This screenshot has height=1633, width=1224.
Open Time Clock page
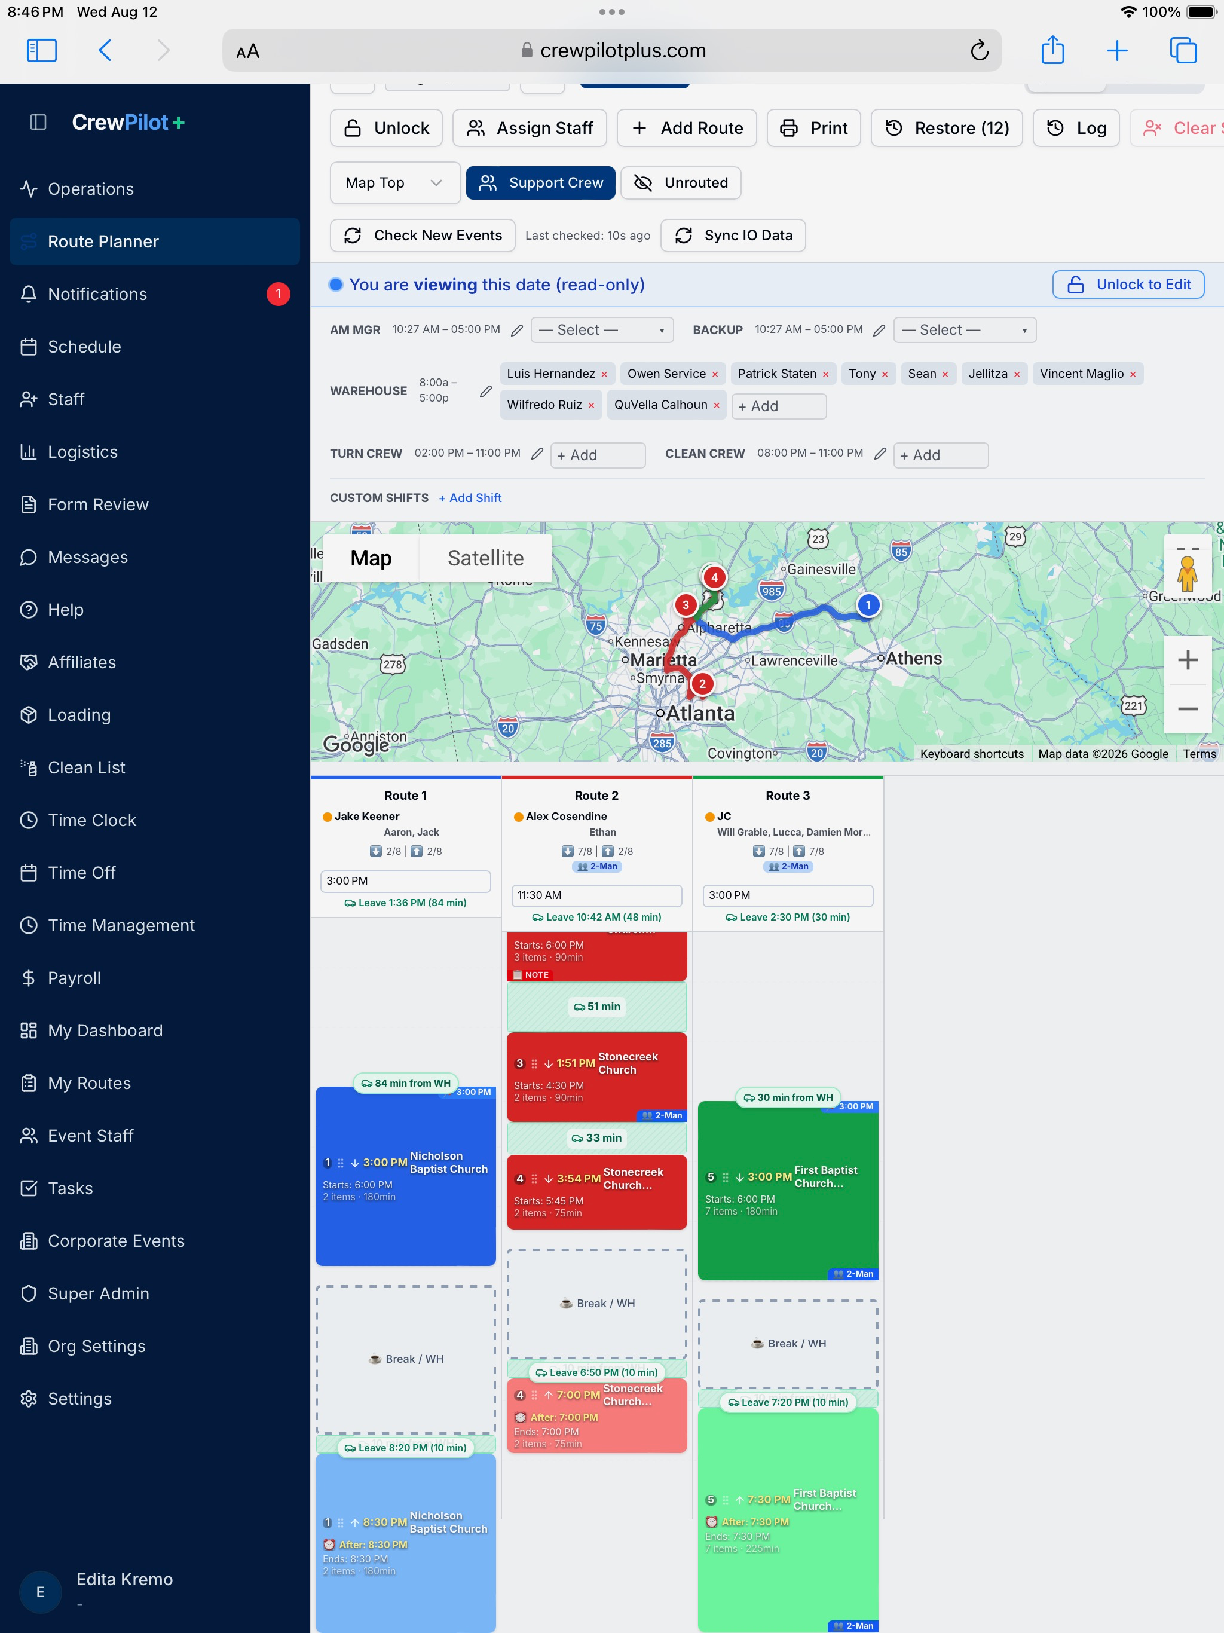click(x=154, y=820)
